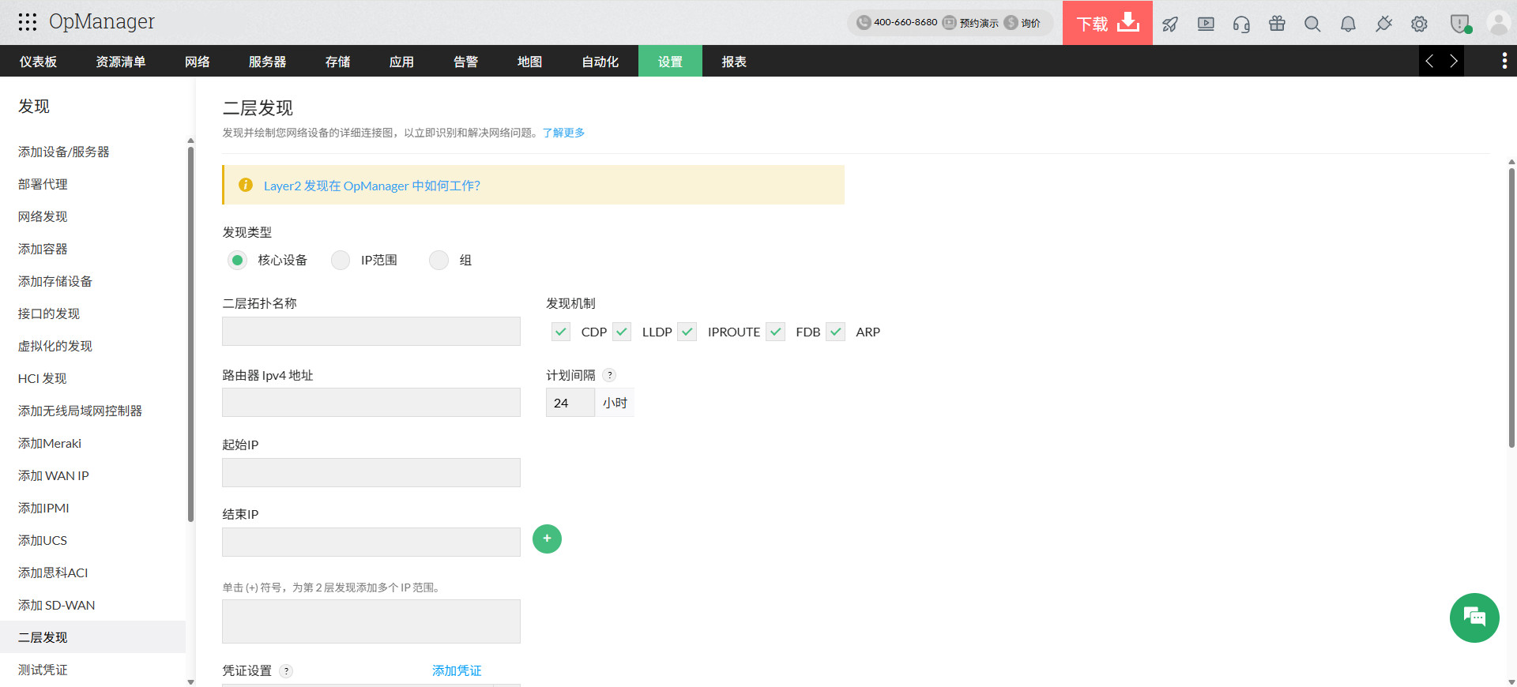Click the 询价 price quote icon
1517x687 pixels.
pyautogui.click(x=1011, y=22)
